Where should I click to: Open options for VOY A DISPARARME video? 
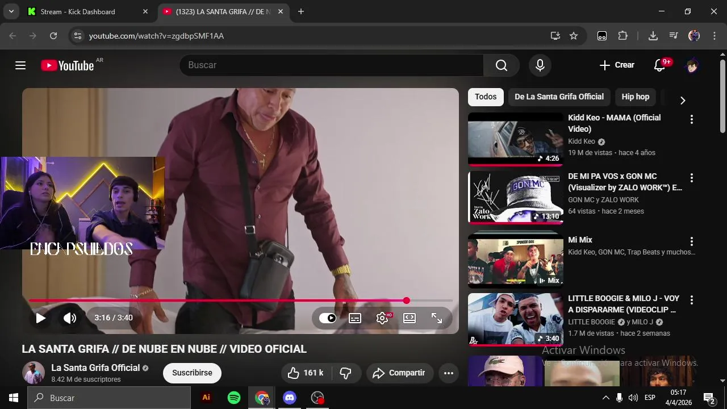(x=692, y=301)
